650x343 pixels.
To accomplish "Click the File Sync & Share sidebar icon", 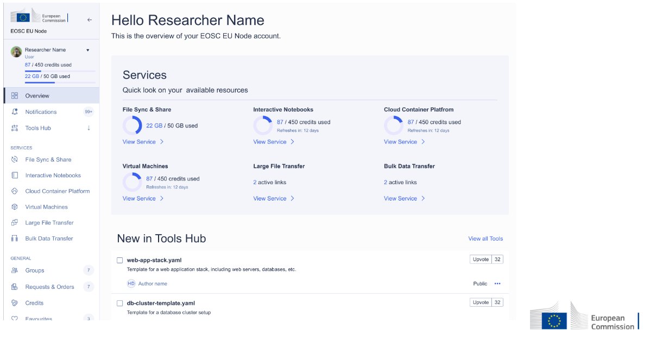I will click(x=15, y=159).
